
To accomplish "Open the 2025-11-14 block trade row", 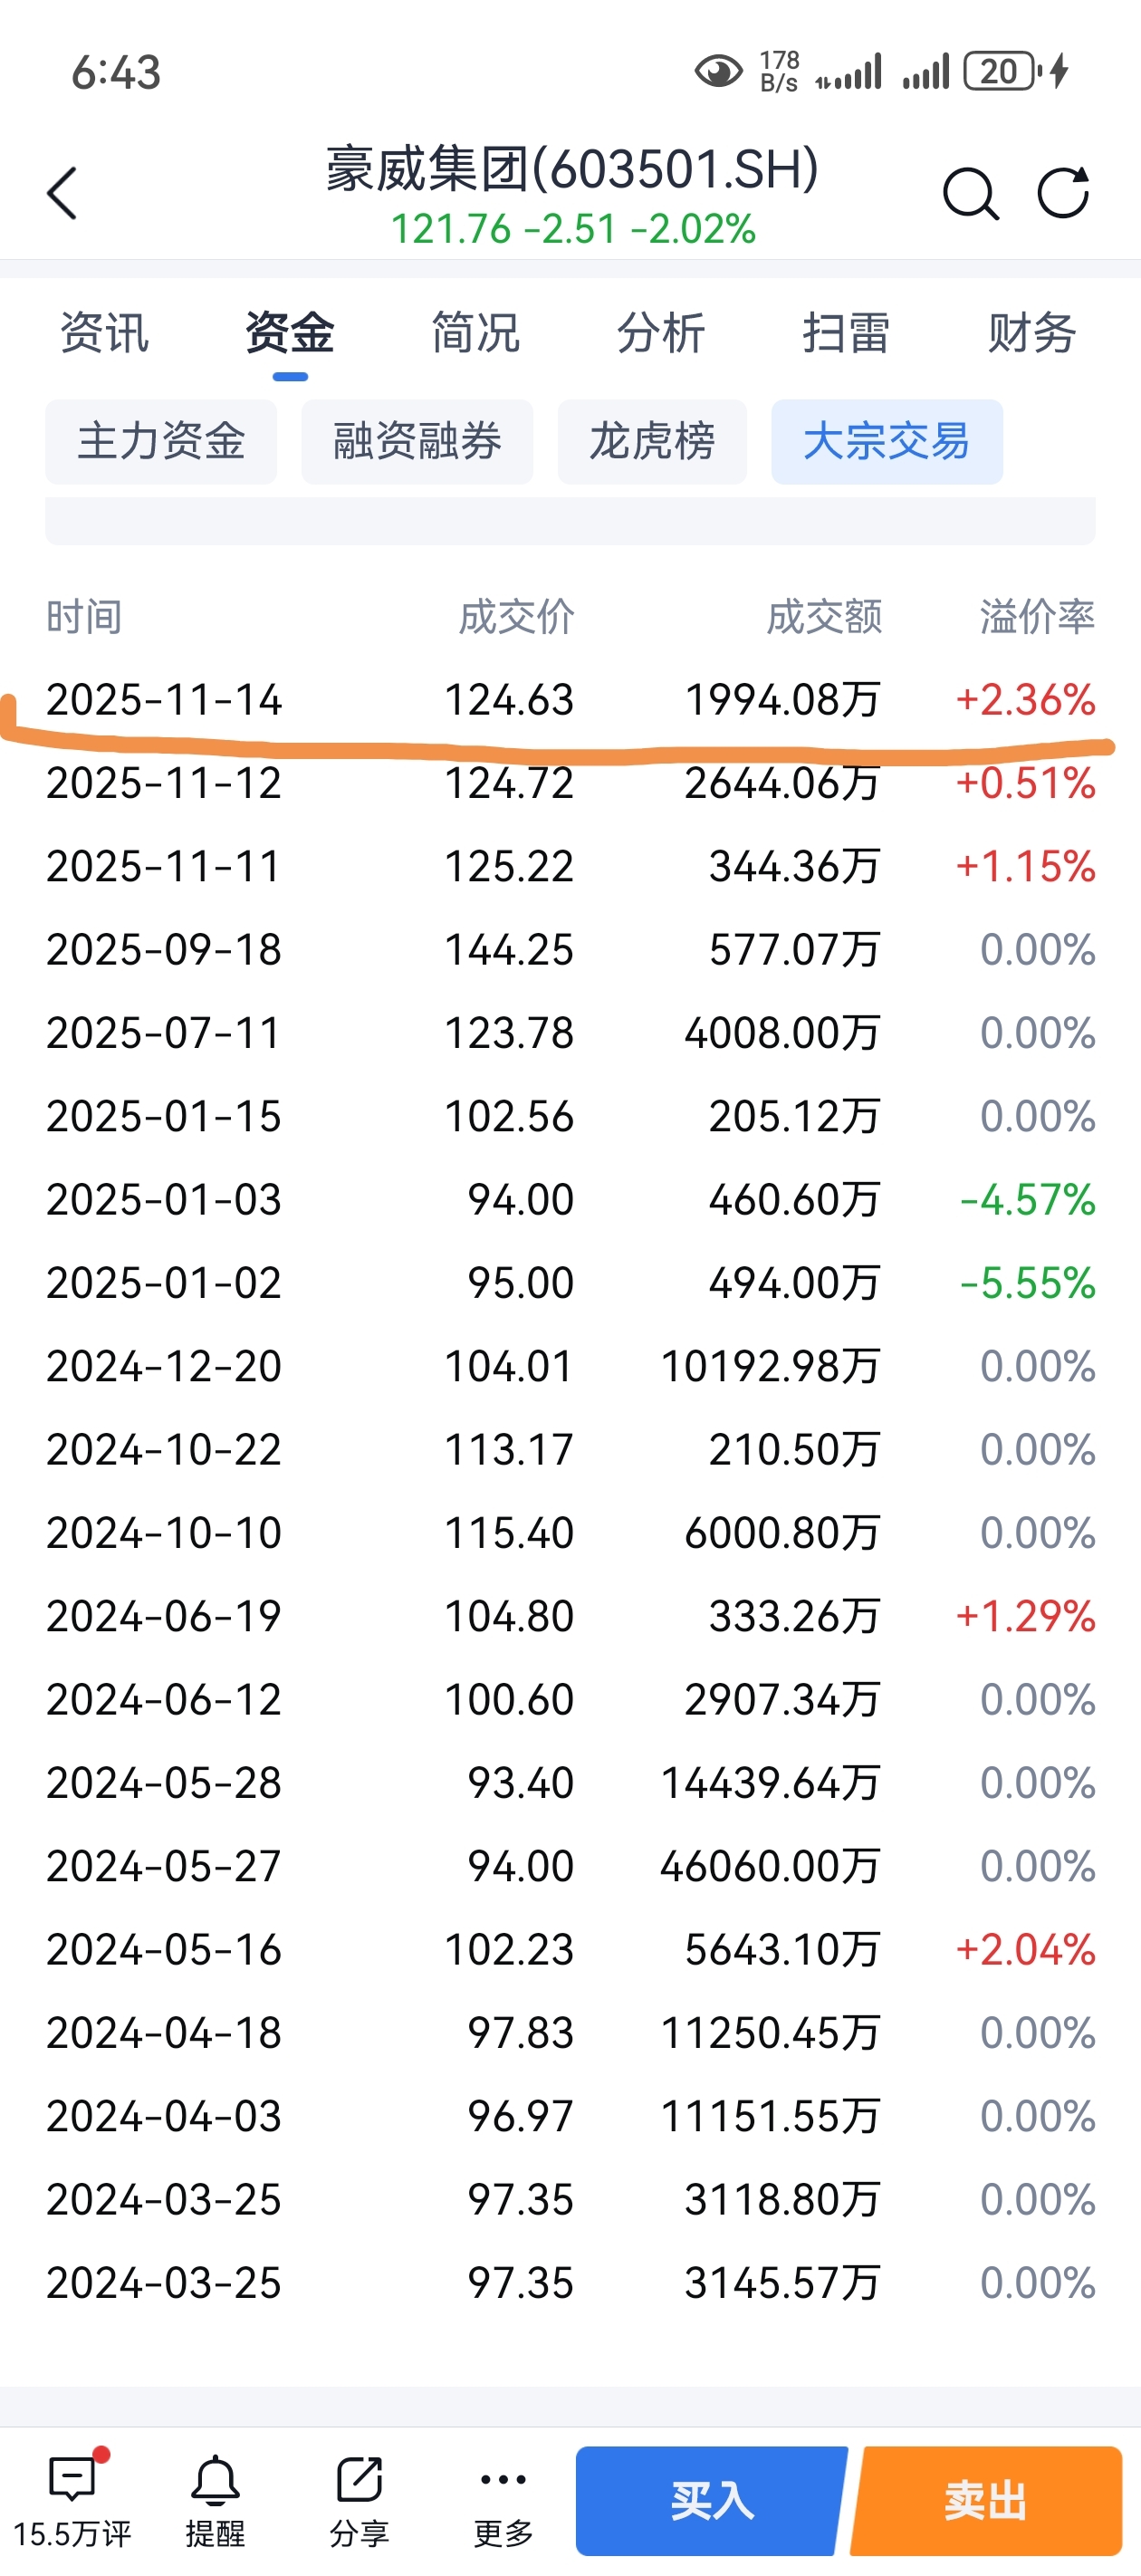I will coord(570,699).
